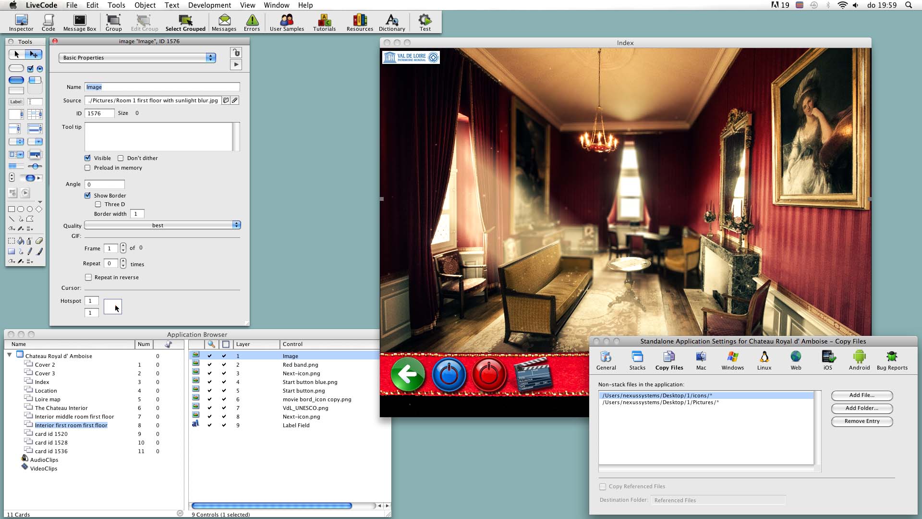Toggle the Show Border checkbox
This screenshot has height=519, width=922.
pos(87,196)
